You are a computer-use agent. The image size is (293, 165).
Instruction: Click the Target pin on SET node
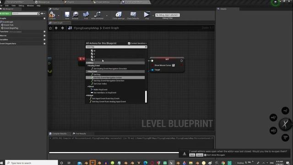click(x=152, y=70)
